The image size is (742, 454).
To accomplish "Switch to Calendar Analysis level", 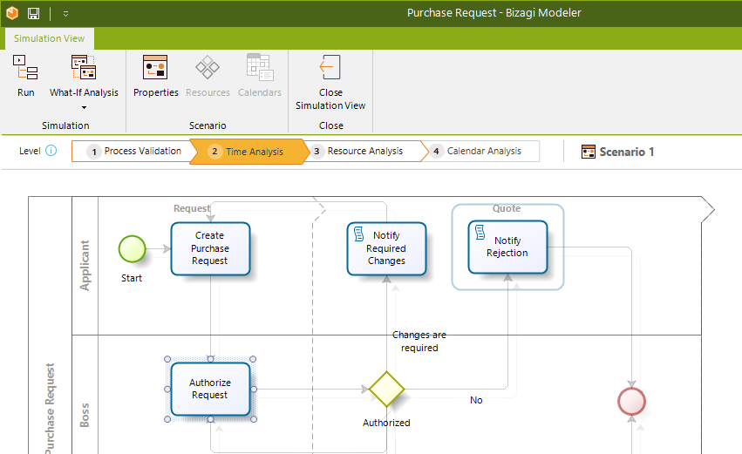I will click(x=483, y=152).
